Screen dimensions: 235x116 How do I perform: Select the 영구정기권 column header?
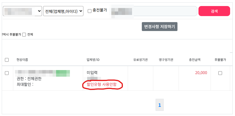coord(166,60)
